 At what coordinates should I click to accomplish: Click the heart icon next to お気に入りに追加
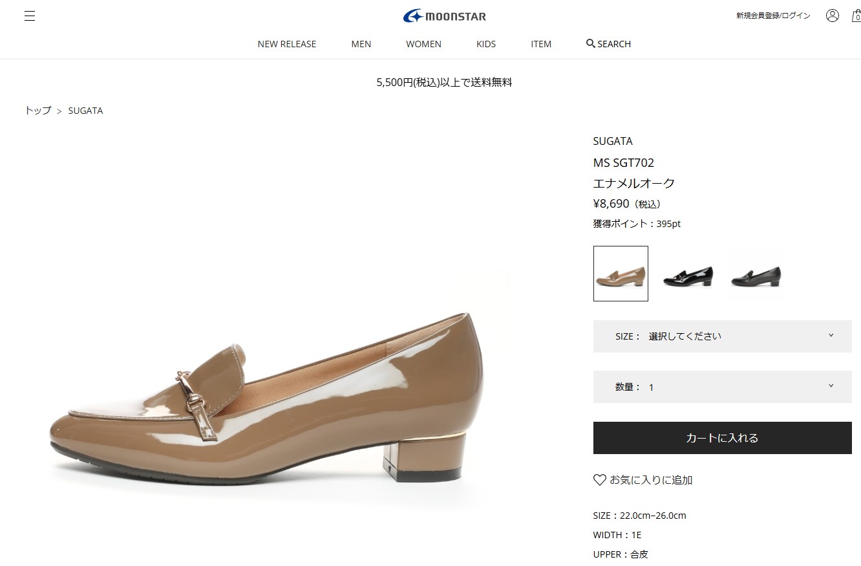coord(599,480)
